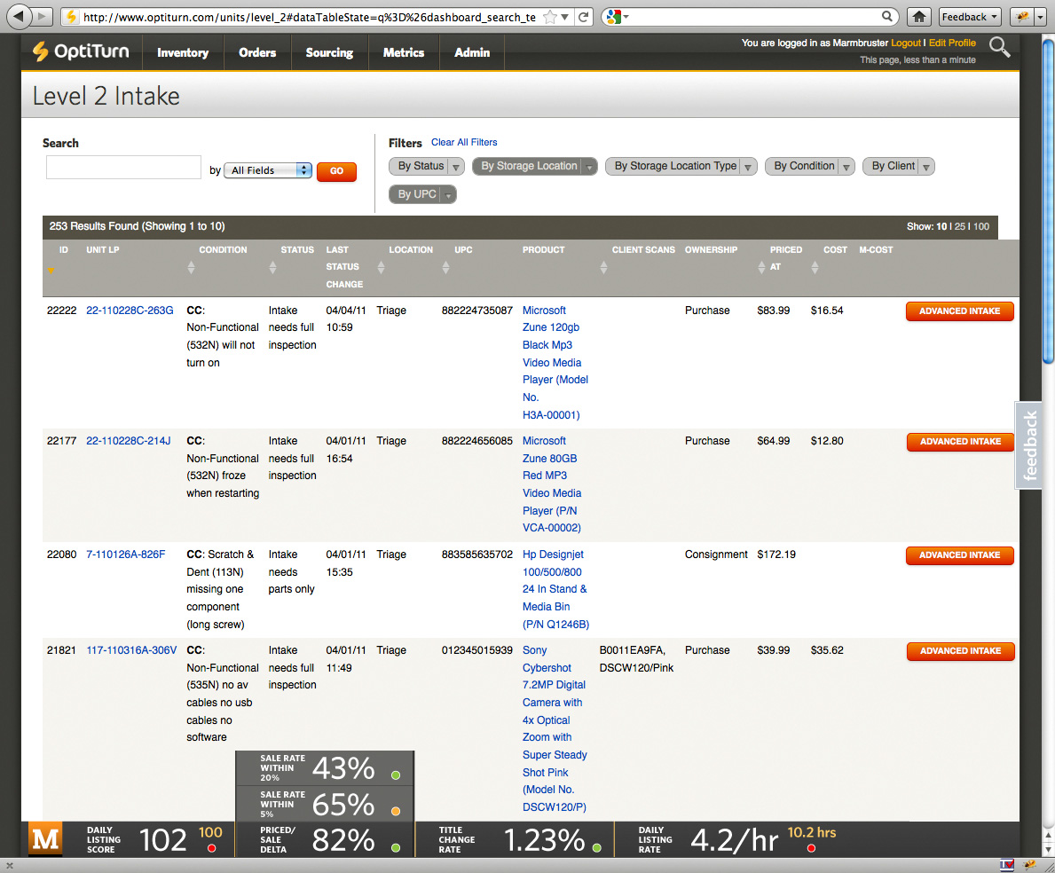Expand the By Storage Location Type filter
Screen dimensions: 1055x873
[x=681, y=166]
